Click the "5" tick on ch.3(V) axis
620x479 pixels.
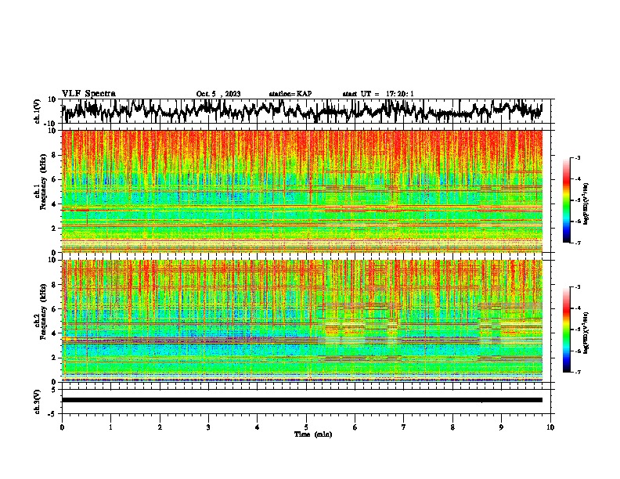pos(54,390)
